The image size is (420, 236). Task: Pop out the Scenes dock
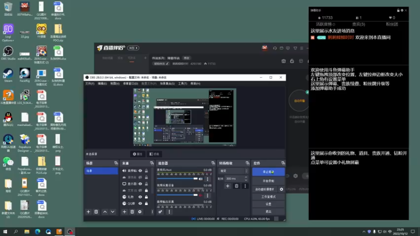116,163
